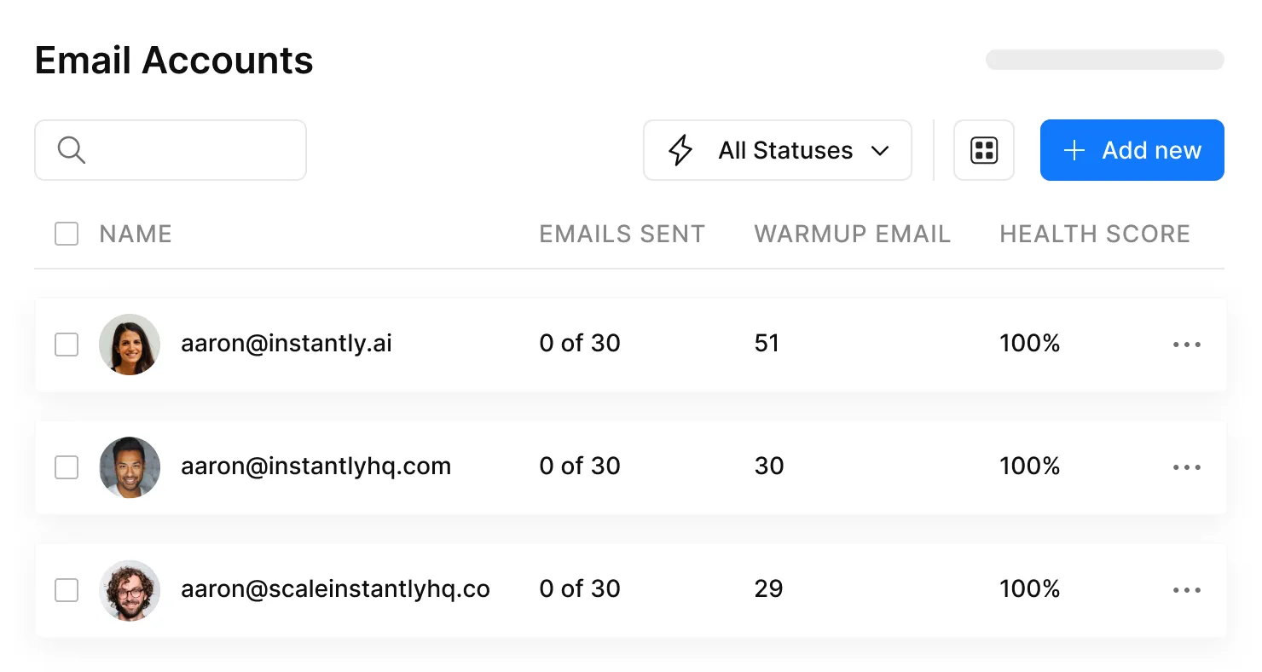
Task: Click the magnifying glass search icon
Action: [72, 150]
